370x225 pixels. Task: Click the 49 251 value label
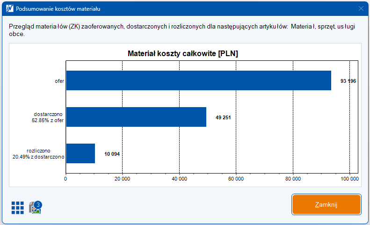coord(223,117)
